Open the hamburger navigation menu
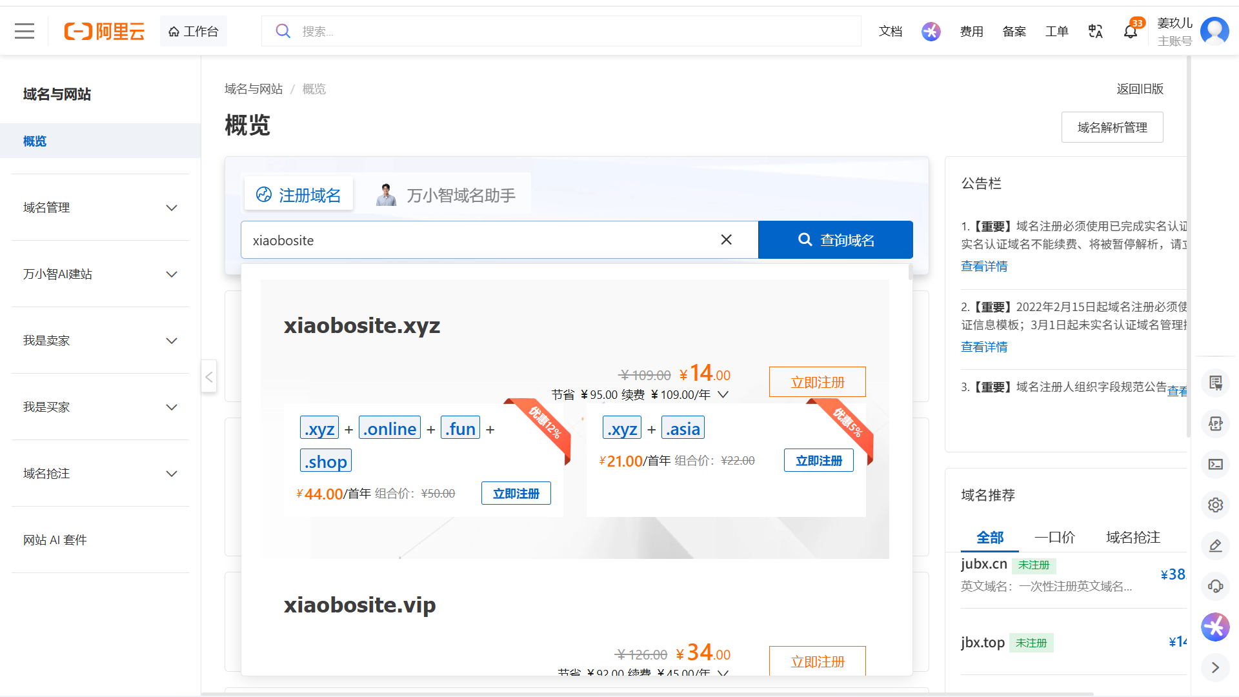The width and height of the screenshot is (1239, 697). tap(25, 31)
